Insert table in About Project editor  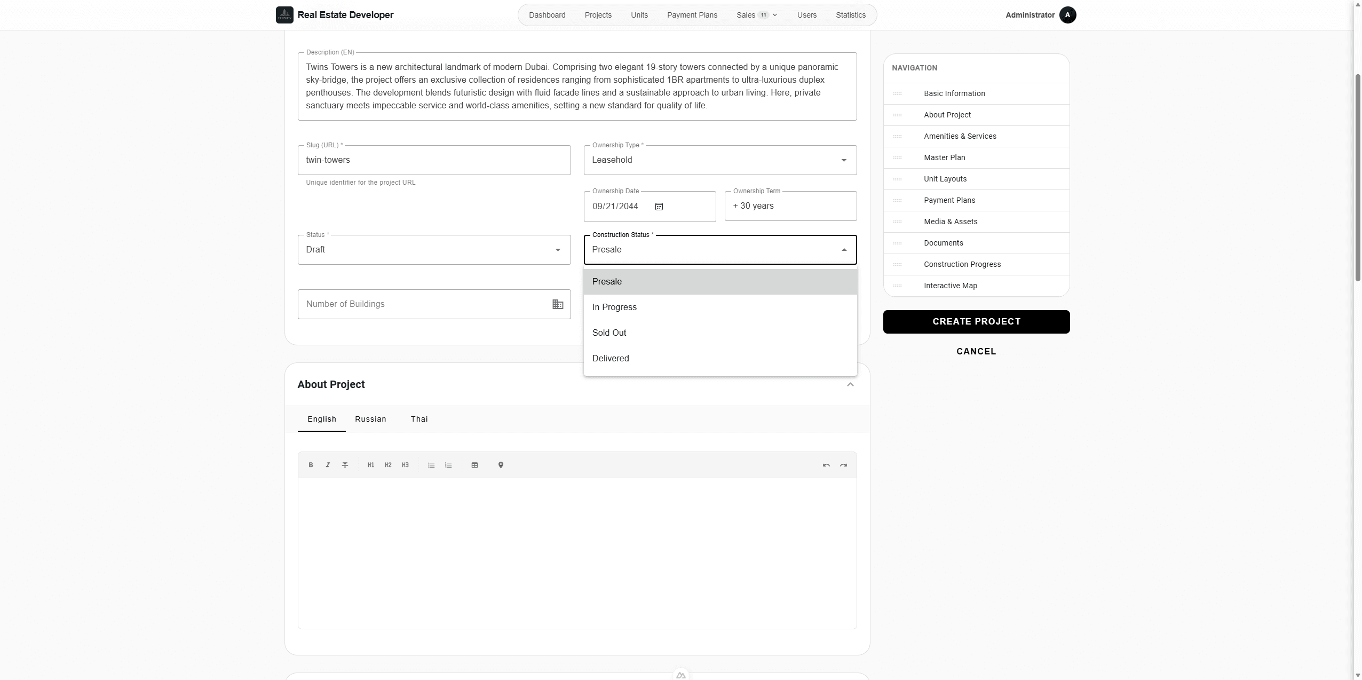click(x=474, y=465)
